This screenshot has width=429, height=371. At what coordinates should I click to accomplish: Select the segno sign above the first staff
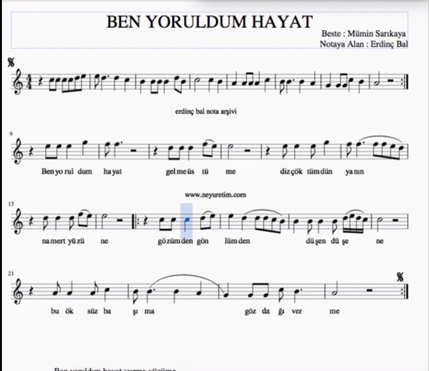pos(11,62)
